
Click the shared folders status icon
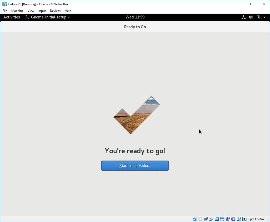click(x=217, y=219)
